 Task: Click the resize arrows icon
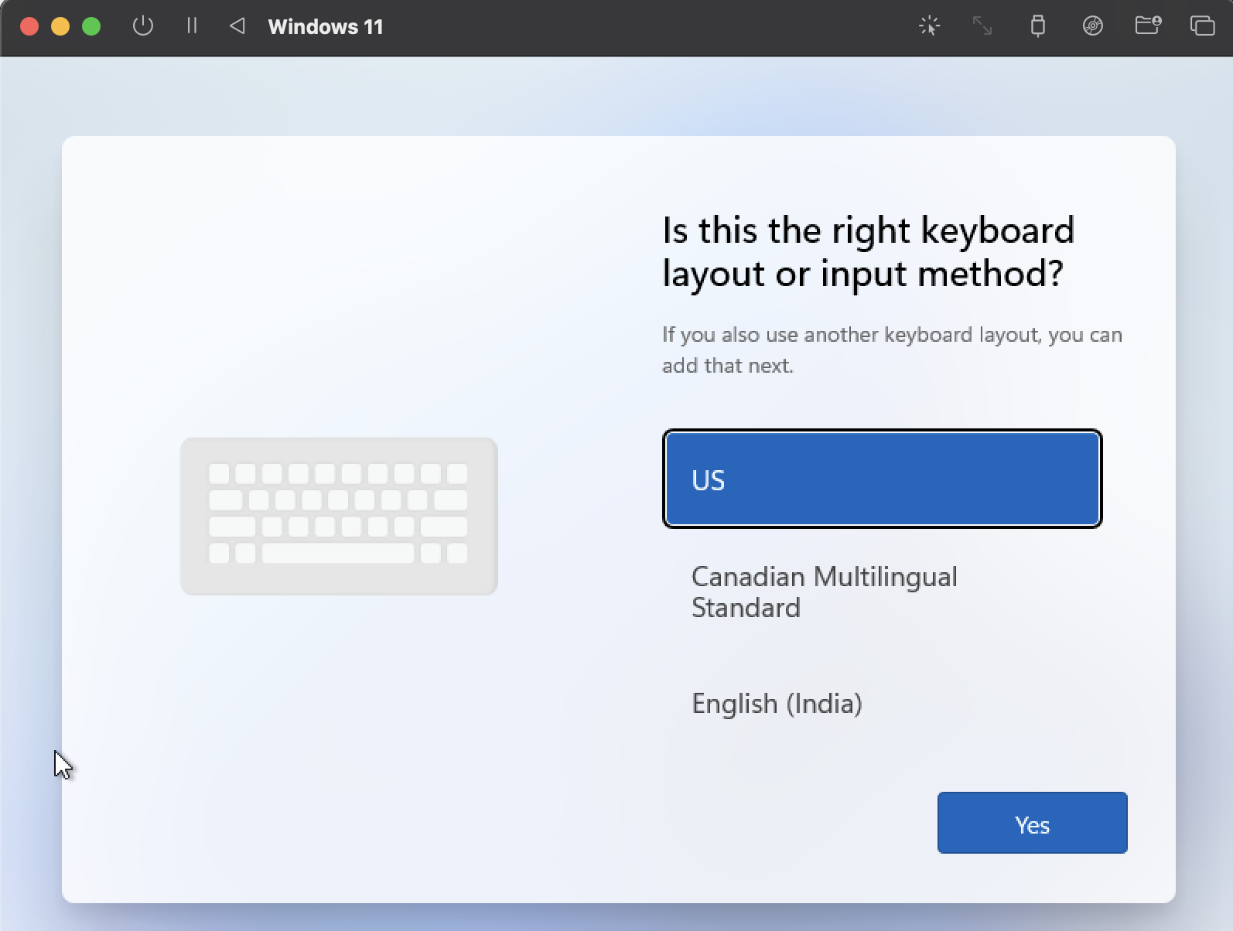click(x=982, y=26)
